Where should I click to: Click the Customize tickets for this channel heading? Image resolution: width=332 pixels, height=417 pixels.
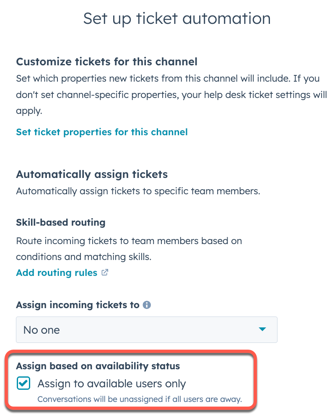pyautogui.click(x=106, y=62)
